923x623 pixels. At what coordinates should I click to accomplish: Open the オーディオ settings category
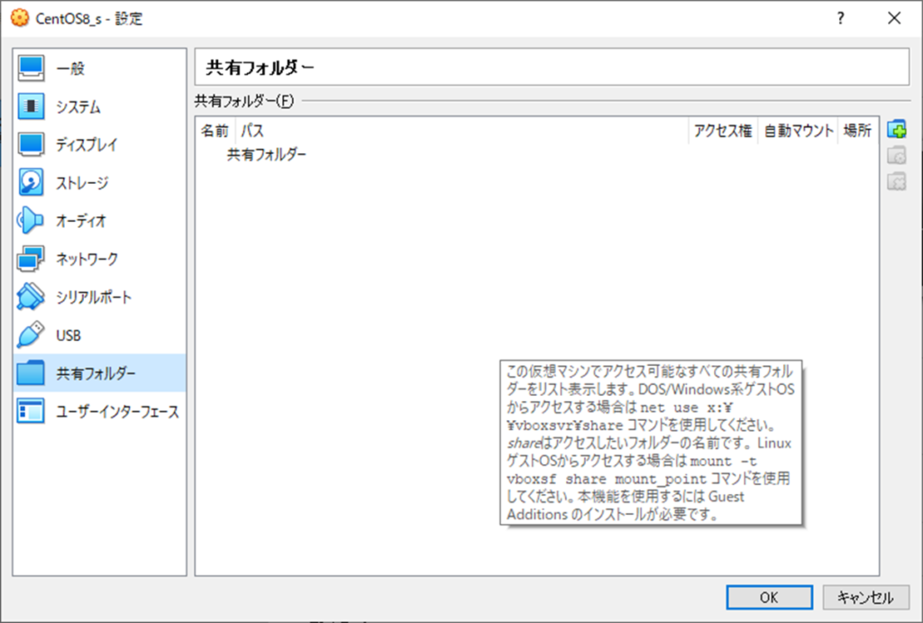pos(99,221)
